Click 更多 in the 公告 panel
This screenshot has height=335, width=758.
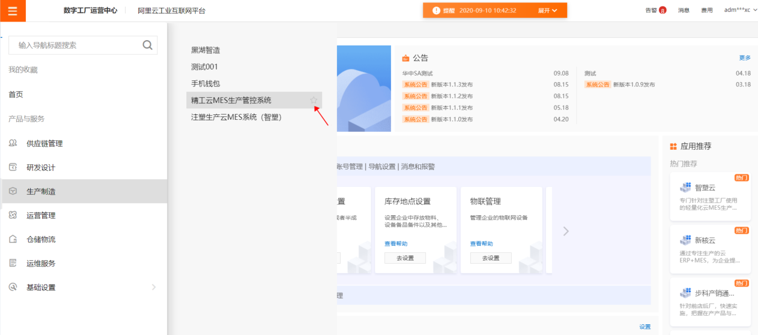pos(745,58)
